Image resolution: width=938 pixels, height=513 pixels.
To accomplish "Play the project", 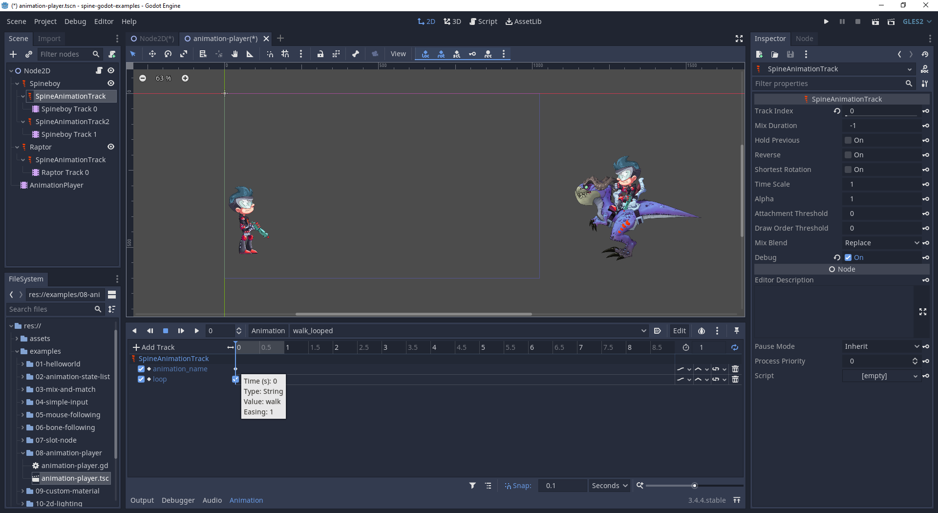I will pos(826,21).
